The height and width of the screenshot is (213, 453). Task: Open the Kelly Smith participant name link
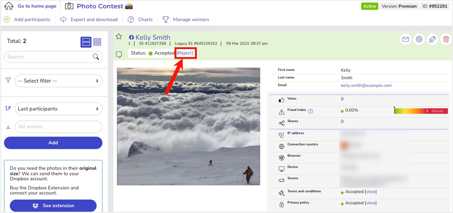point(153,37)
